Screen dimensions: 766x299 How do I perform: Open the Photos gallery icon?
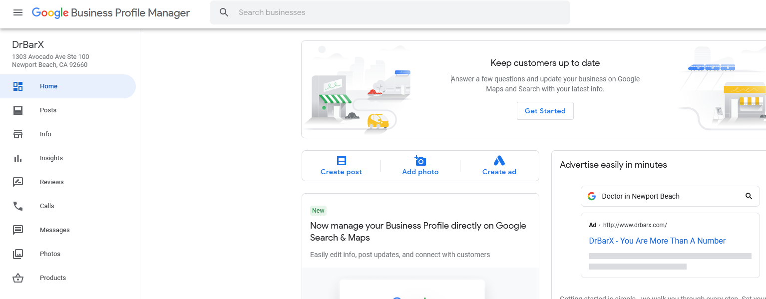click(x=18, y=254)
